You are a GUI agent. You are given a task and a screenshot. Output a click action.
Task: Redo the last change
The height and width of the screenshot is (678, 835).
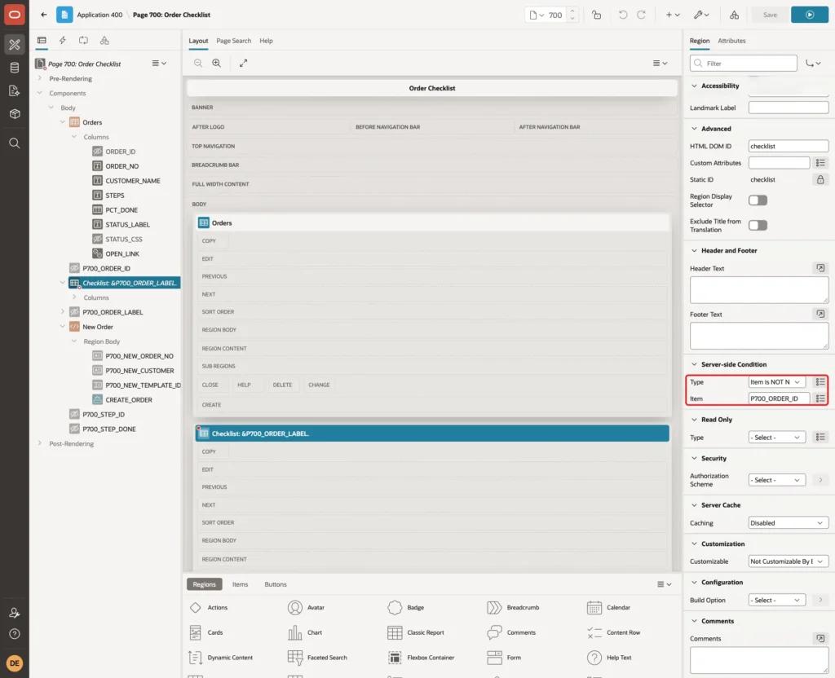[641, 15]
